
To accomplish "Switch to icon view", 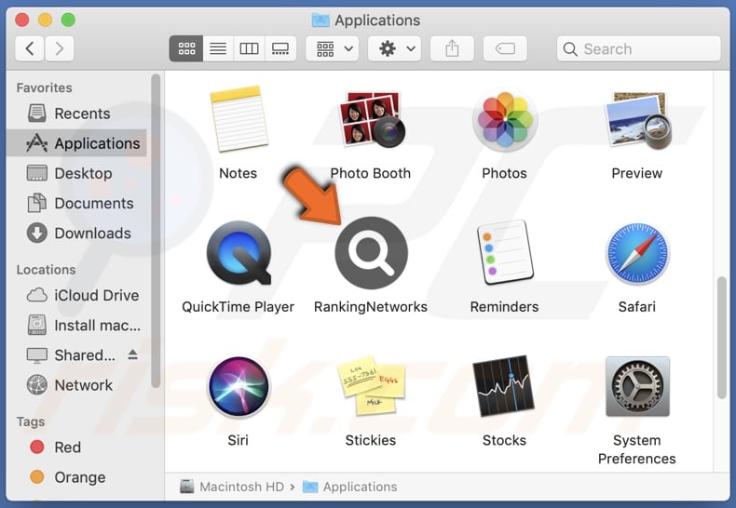I will 186,48.
